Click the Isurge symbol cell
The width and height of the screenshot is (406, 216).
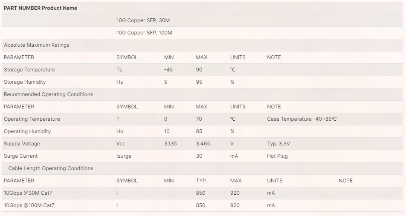tap(124, 156)
